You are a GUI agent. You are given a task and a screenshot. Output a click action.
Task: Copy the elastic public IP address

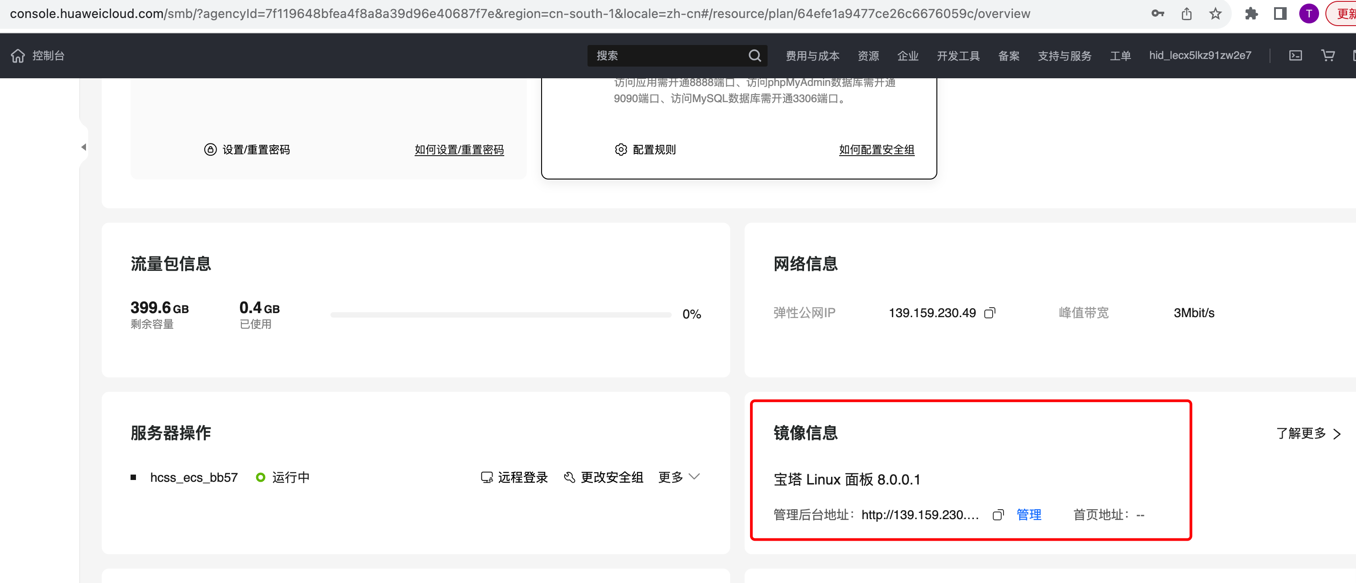pyautogui.click(x=990, y=313)
